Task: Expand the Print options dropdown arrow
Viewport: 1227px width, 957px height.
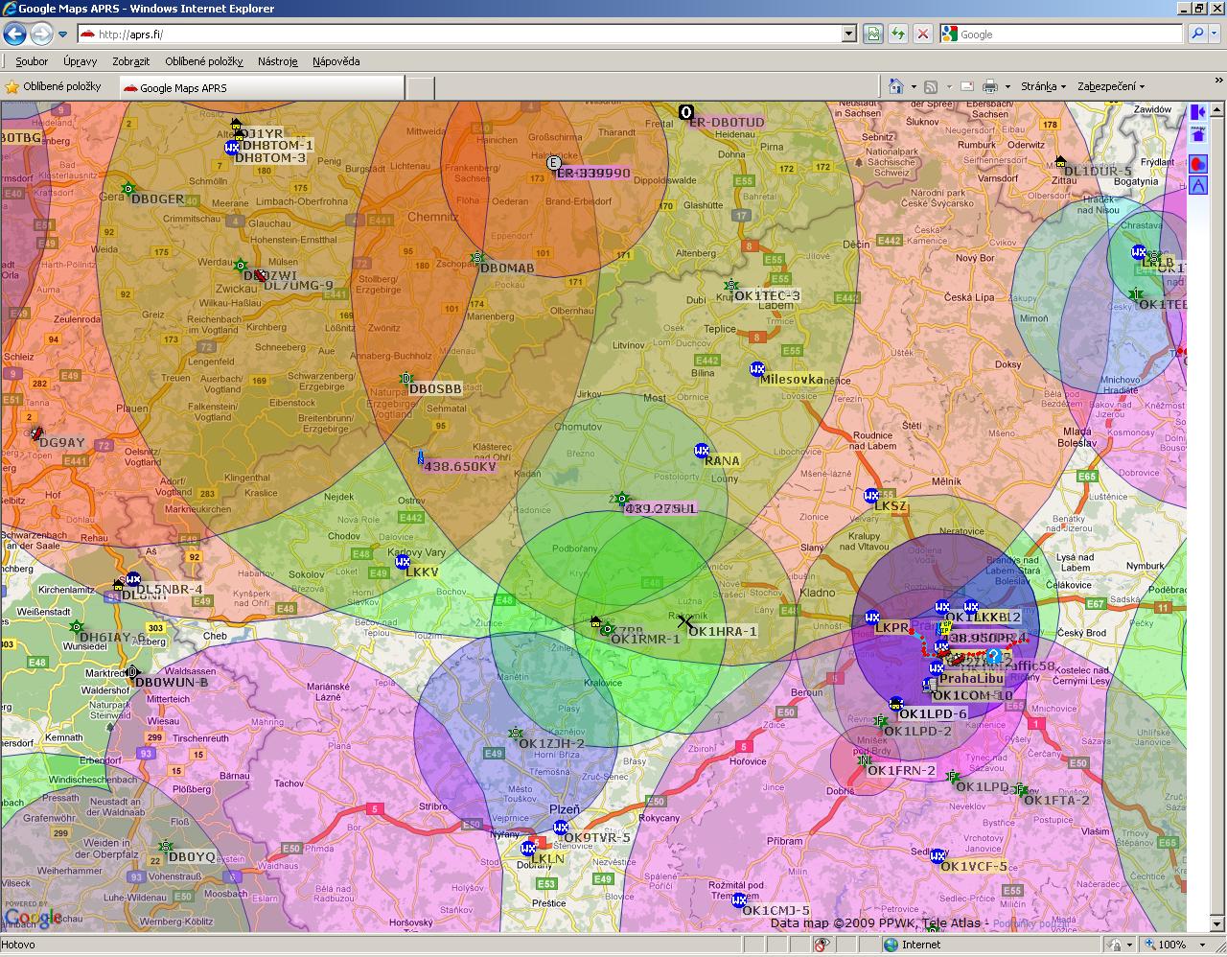Action: point(1007,87)
